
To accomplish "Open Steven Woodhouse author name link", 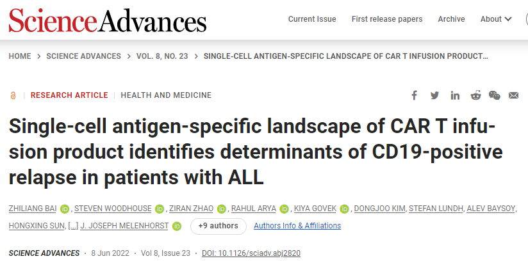I will pos(113,209).
